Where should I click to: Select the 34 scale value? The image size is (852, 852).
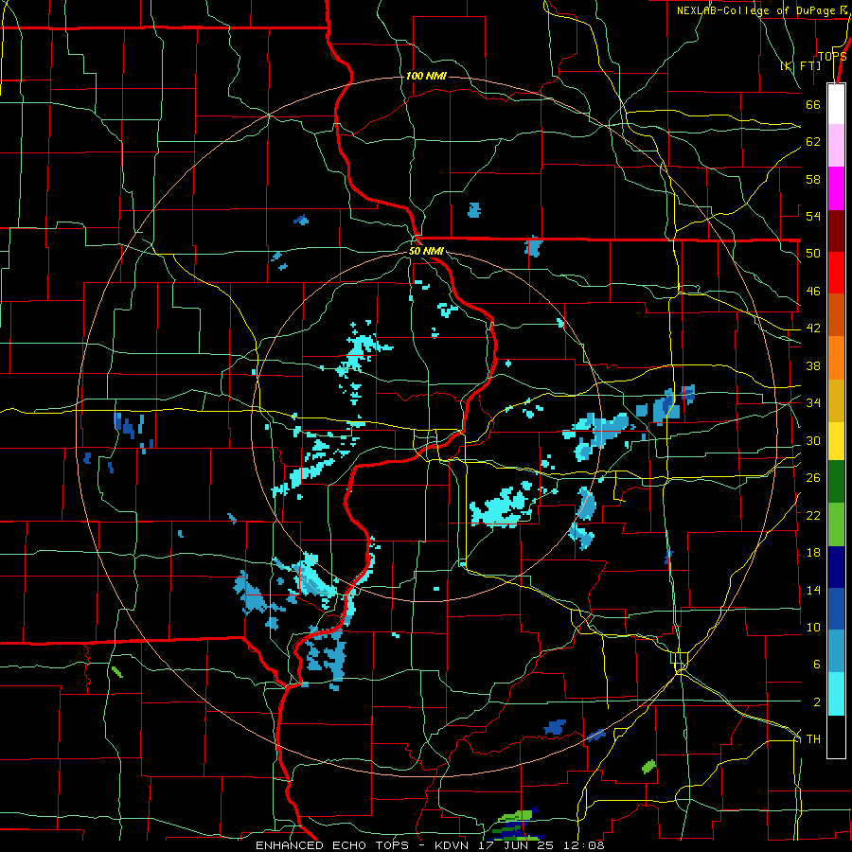(x=813, y=403)
